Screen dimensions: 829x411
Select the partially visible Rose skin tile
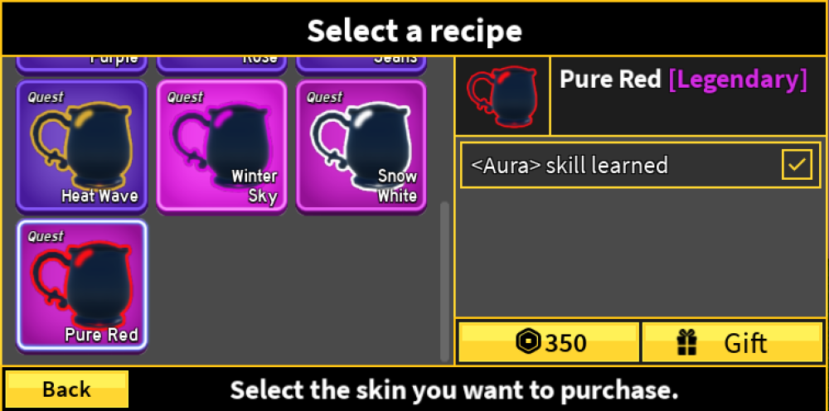pos(222,65)
